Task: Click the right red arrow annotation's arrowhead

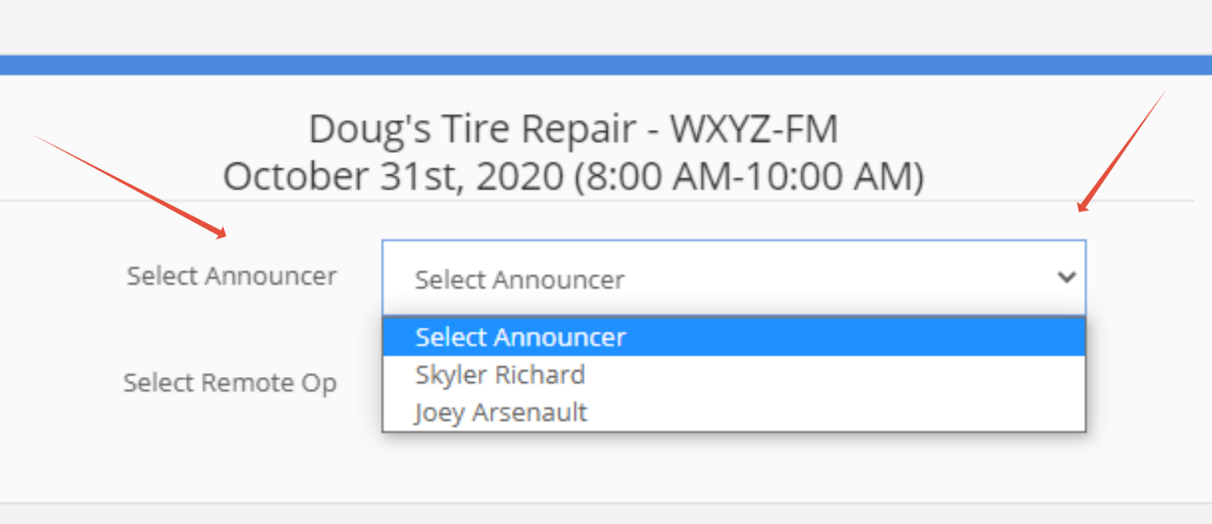Action: pyautogui.click(x=1081, y=206)
